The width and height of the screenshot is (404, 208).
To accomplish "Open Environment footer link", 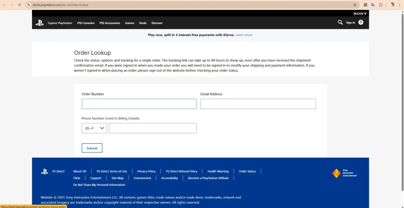I will [142, 178].
